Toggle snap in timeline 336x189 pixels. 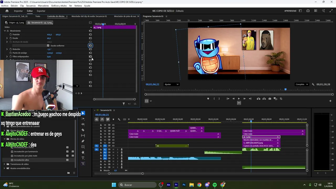click(102, 119)
